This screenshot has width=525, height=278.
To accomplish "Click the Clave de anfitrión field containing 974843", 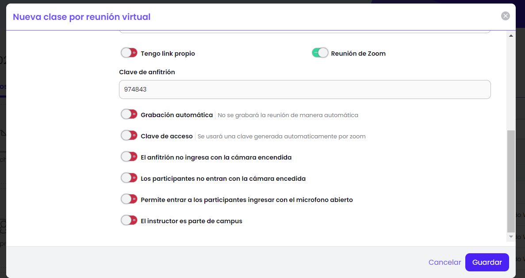I will click(304, 89).
